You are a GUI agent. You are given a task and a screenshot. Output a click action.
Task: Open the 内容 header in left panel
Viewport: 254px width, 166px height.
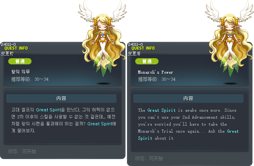coord(61,99)
